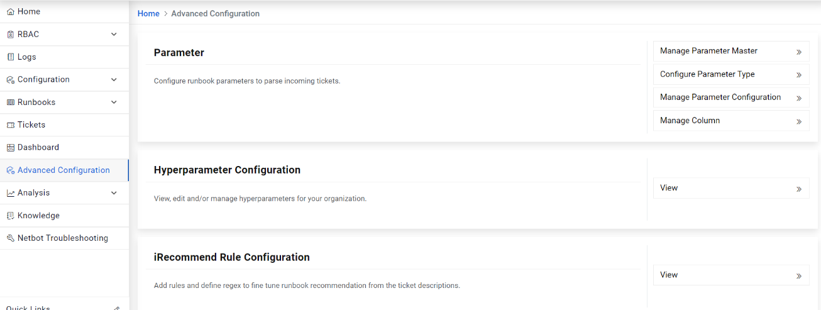Screen dimensions: 821x310
Task: Expand the Configuration menu chevron
Action: (114, 80)
